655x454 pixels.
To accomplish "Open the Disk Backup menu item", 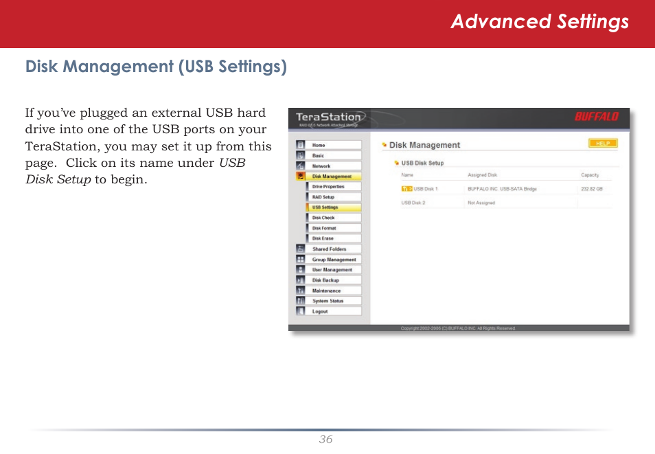I will 334,280.
